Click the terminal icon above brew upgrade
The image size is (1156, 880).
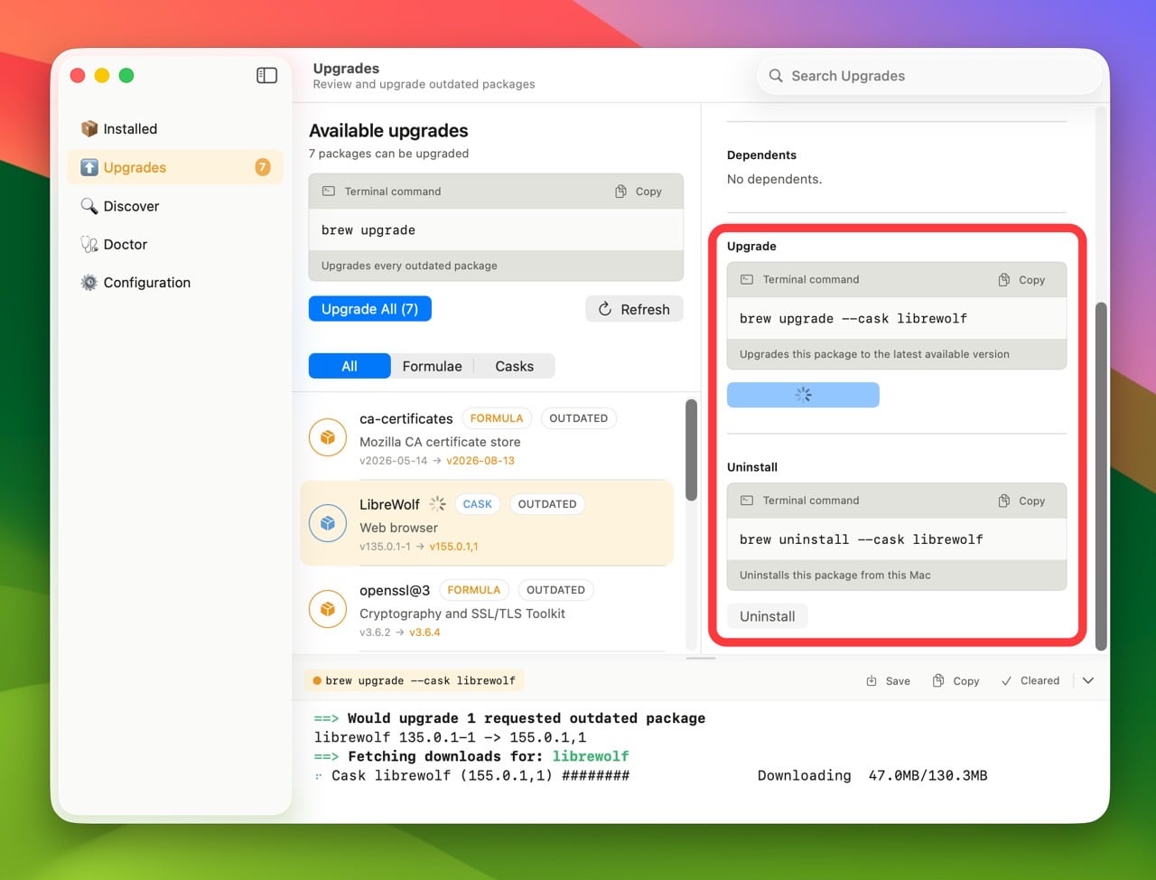tap(329, 192)
